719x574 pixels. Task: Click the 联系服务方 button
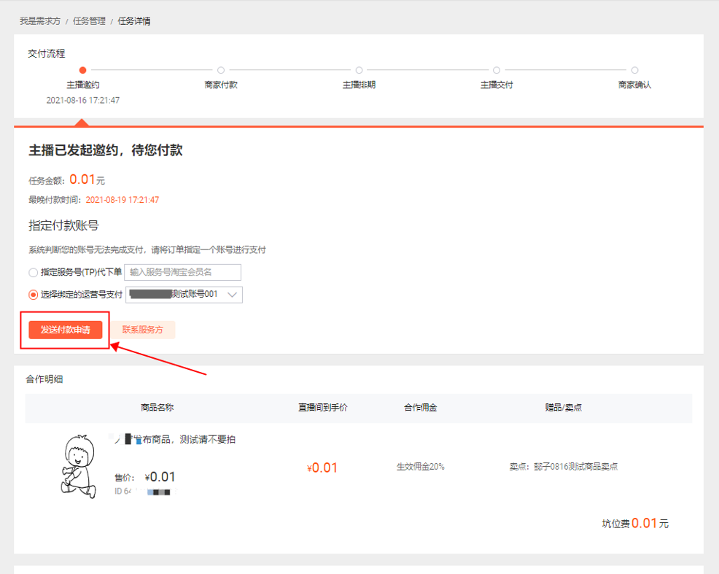tap(143, 330)
